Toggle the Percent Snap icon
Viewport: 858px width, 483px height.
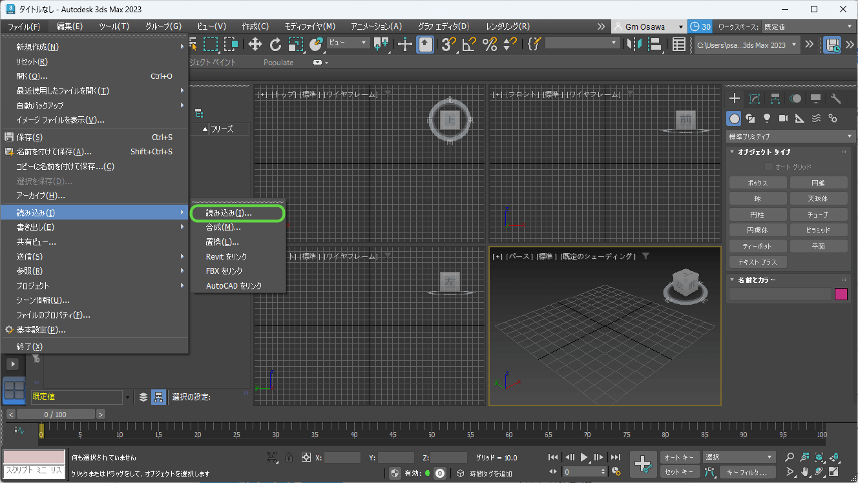(x=490, y=44)
